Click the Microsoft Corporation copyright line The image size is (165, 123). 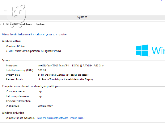pyautogui.click(x=34, y=51)
